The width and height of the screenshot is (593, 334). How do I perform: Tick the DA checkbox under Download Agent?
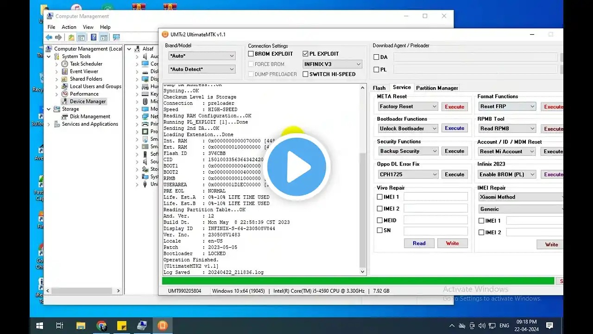376,57
